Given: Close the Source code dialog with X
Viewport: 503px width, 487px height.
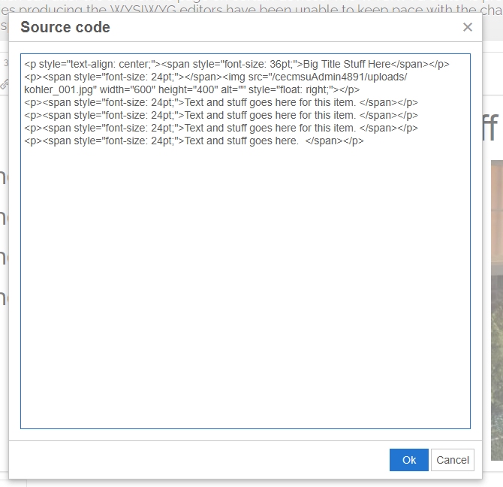Looking at the screenshot, I should click(x=467, y=27).
